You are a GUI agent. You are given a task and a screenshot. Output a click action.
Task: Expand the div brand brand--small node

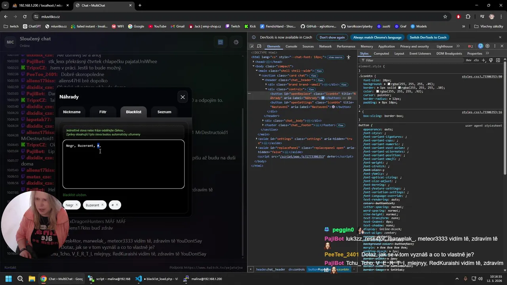click(x=266, y=84)
